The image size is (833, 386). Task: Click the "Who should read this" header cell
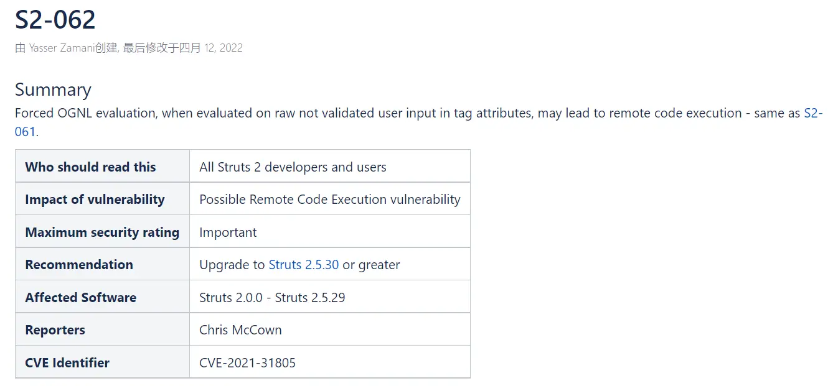pyautogui.click(x=90, y=167)
